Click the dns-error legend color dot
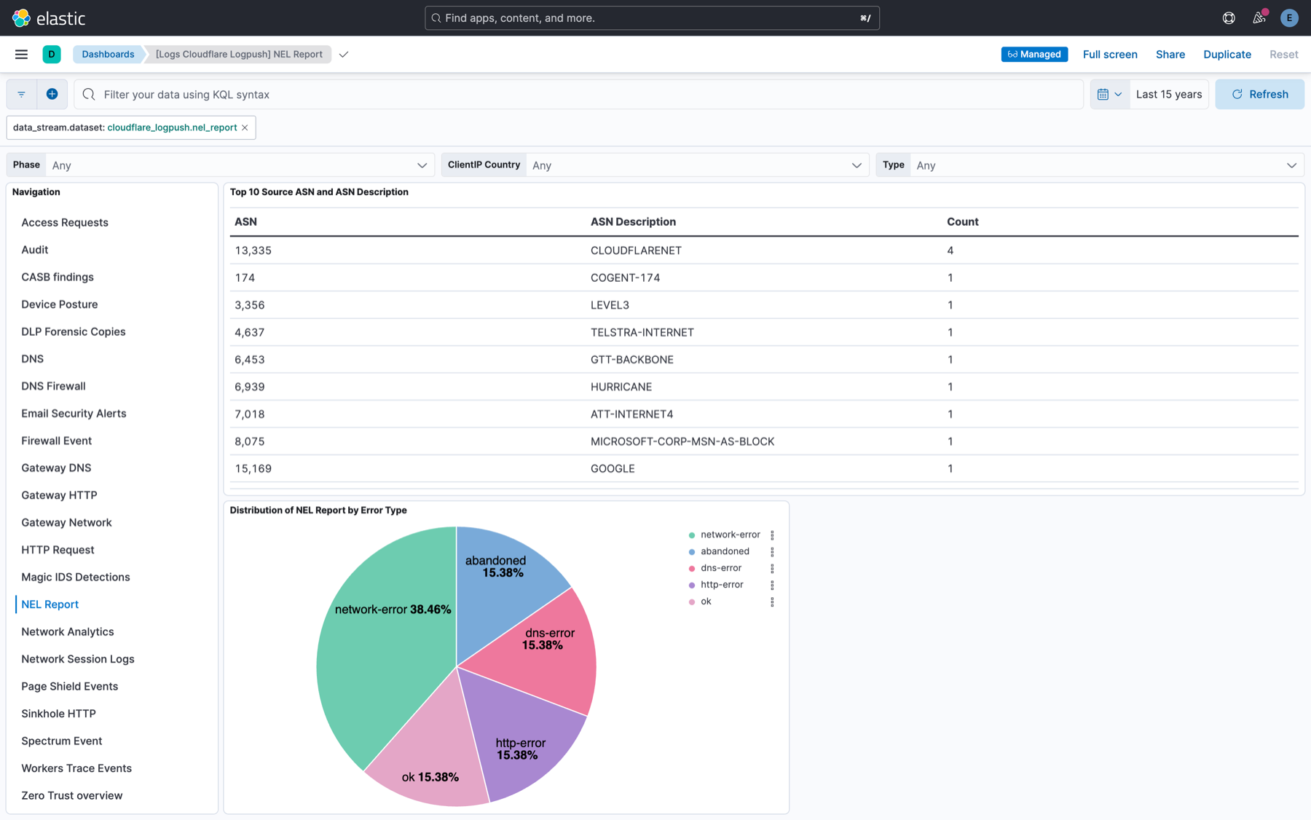Viewport: 1311px width, 820px height. coord(692,569)
